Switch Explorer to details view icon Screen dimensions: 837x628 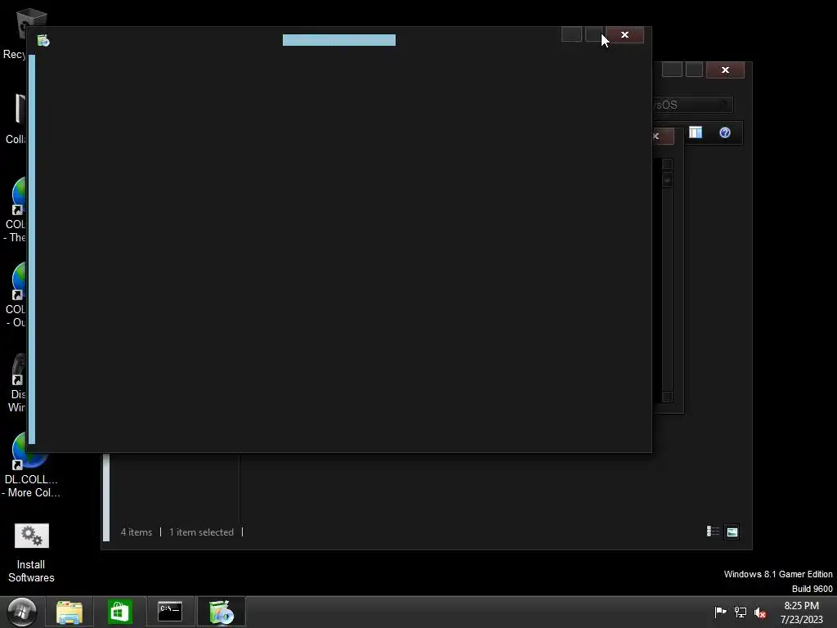[713, 532]
